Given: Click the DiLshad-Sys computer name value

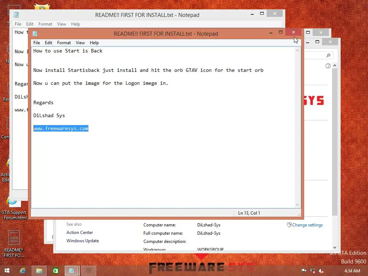Looking at the screenshot, I should pyautogui.click(x=209, y=225).
